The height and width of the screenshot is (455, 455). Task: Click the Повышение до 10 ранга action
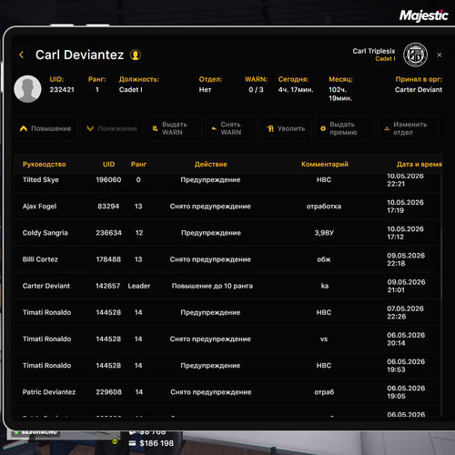coord(212,286)
